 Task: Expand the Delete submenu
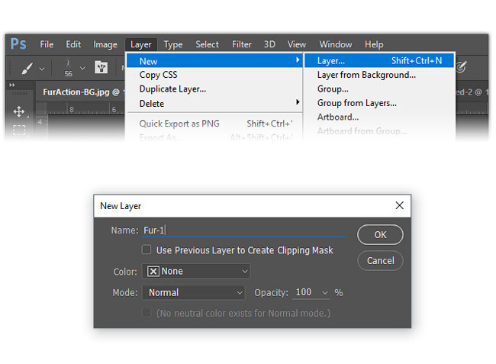pyautogui.click(x=214, y=104)
